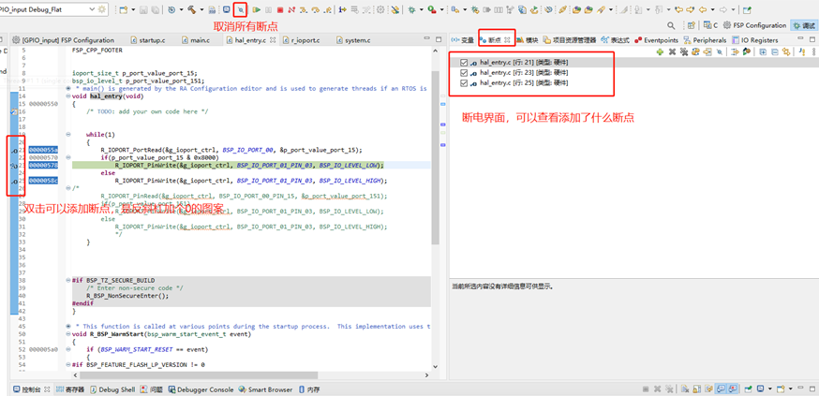Open the 表达式 expressions view tab
This screenshot has height=396, width=819.
[615, 39]
